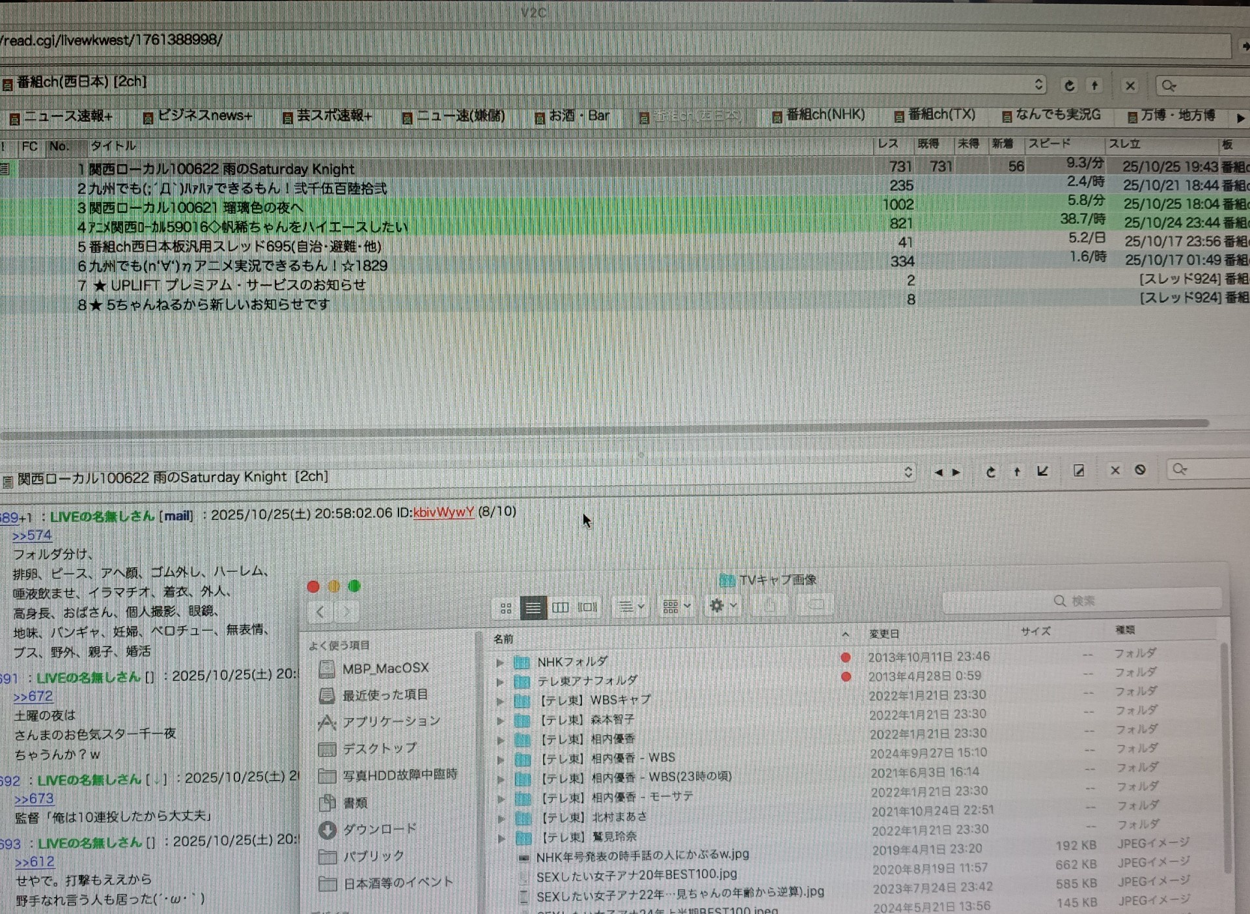
Task: Open Finder gear action menu
Action: point(722,606)
